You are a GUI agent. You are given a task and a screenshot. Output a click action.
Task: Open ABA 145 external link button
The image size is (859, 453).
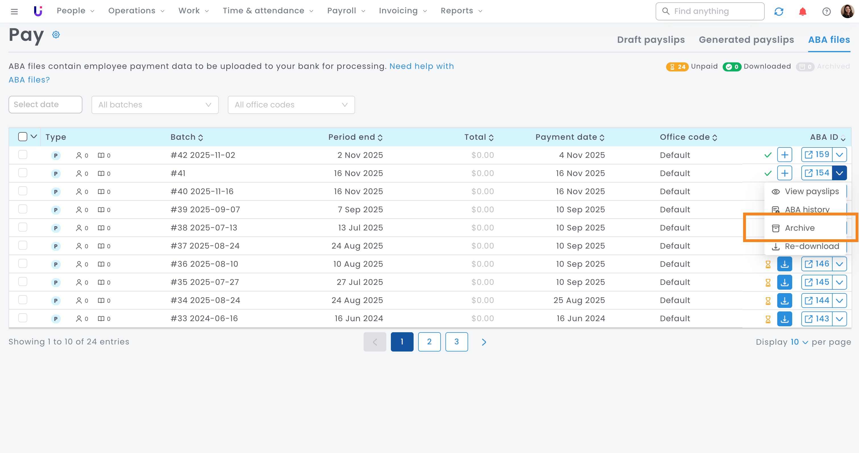816,282
